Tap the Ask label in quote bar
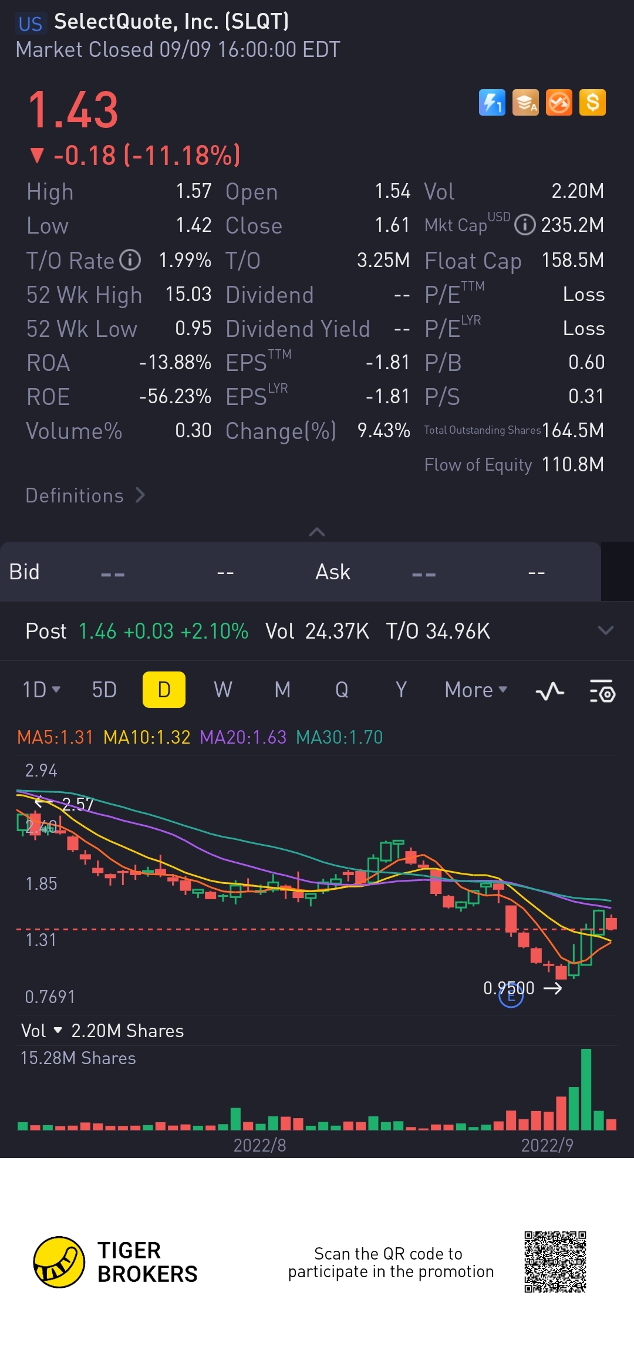This screenshot has height=1367, width=634. pyautogui.click(x=333, y=572)
